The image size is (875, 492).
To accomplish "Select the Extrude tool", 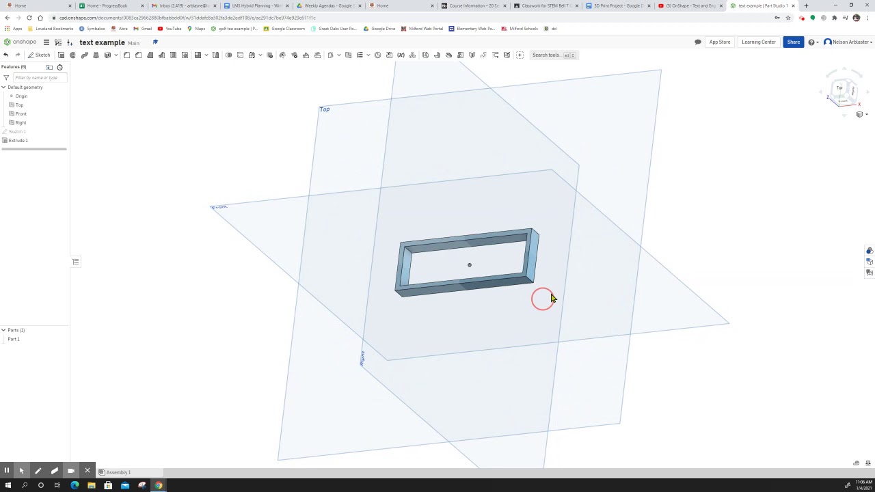I will [61, 55].
